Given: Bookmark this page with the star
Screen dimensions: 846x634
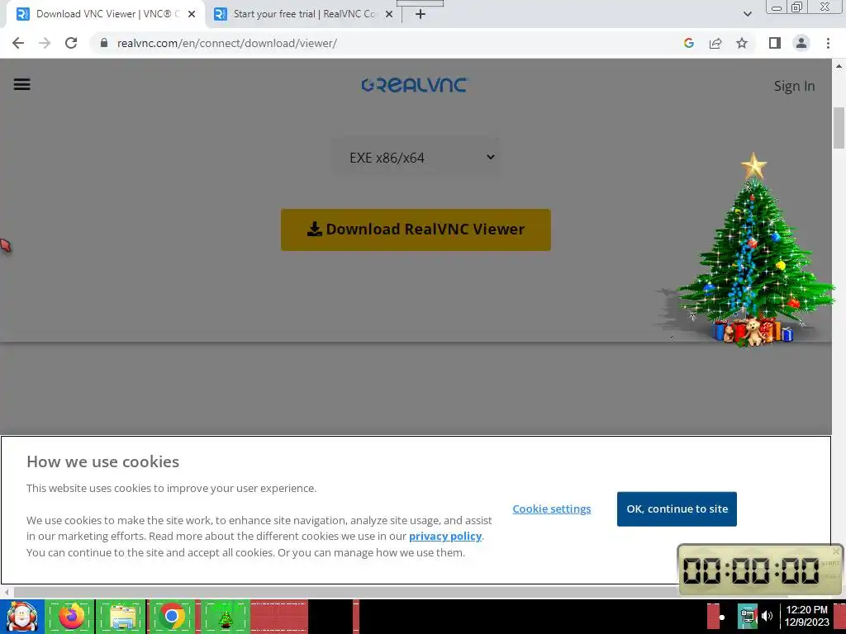Looking at the screenshot, I should (x=742, y=43).
